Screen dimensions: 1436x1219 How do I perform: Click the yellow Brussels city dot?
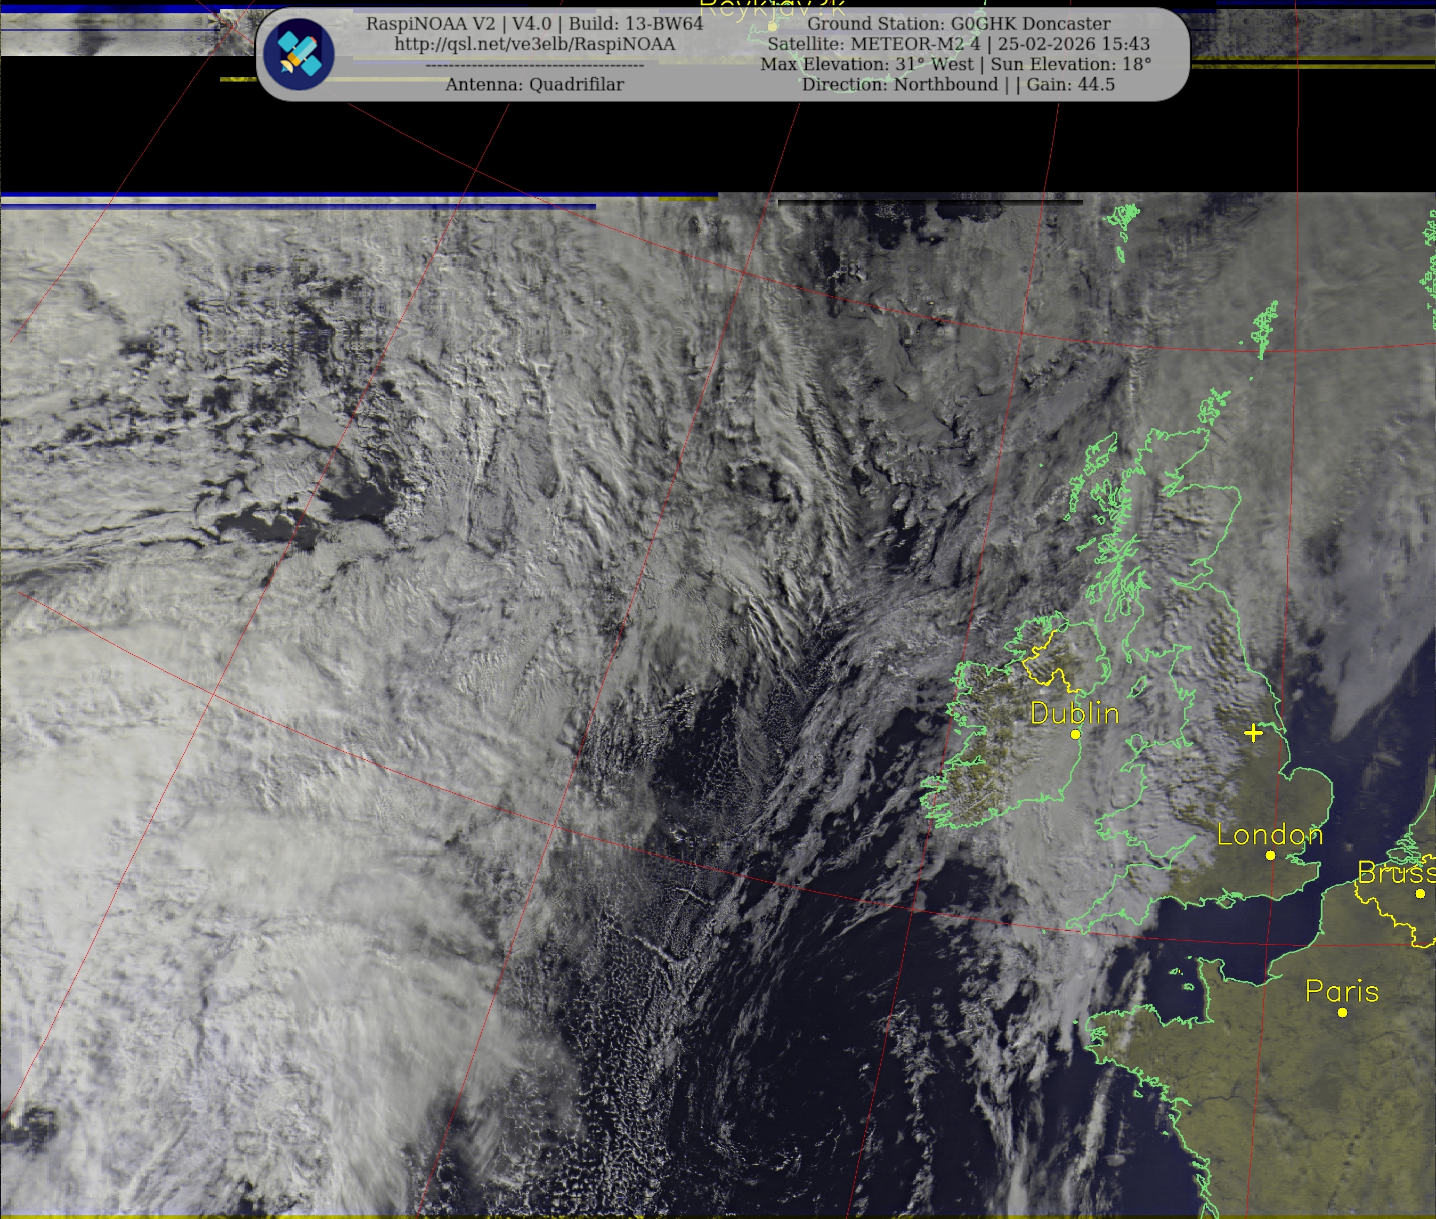1420,893
